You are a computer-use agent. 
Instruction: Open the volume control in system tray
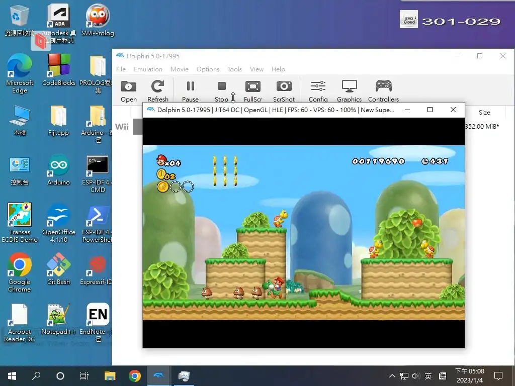pyautogui.click(x=416, y=376)
